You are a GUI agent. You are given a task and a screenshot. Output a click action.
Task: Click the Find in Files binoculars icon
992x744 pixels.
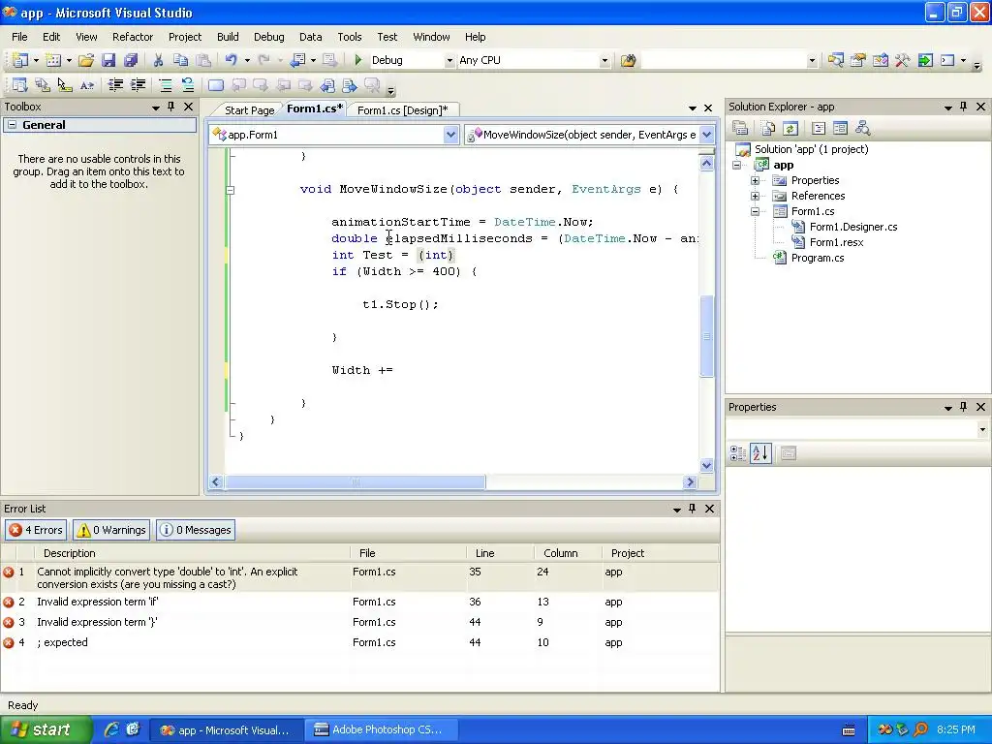tap(628, 60)
